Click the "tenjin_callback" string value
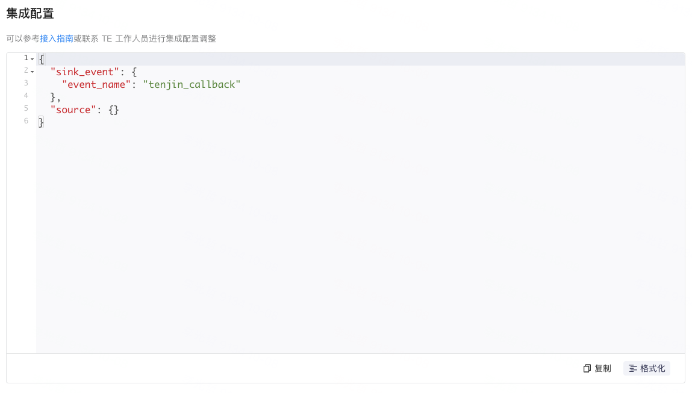 click(x=192, y=85)
